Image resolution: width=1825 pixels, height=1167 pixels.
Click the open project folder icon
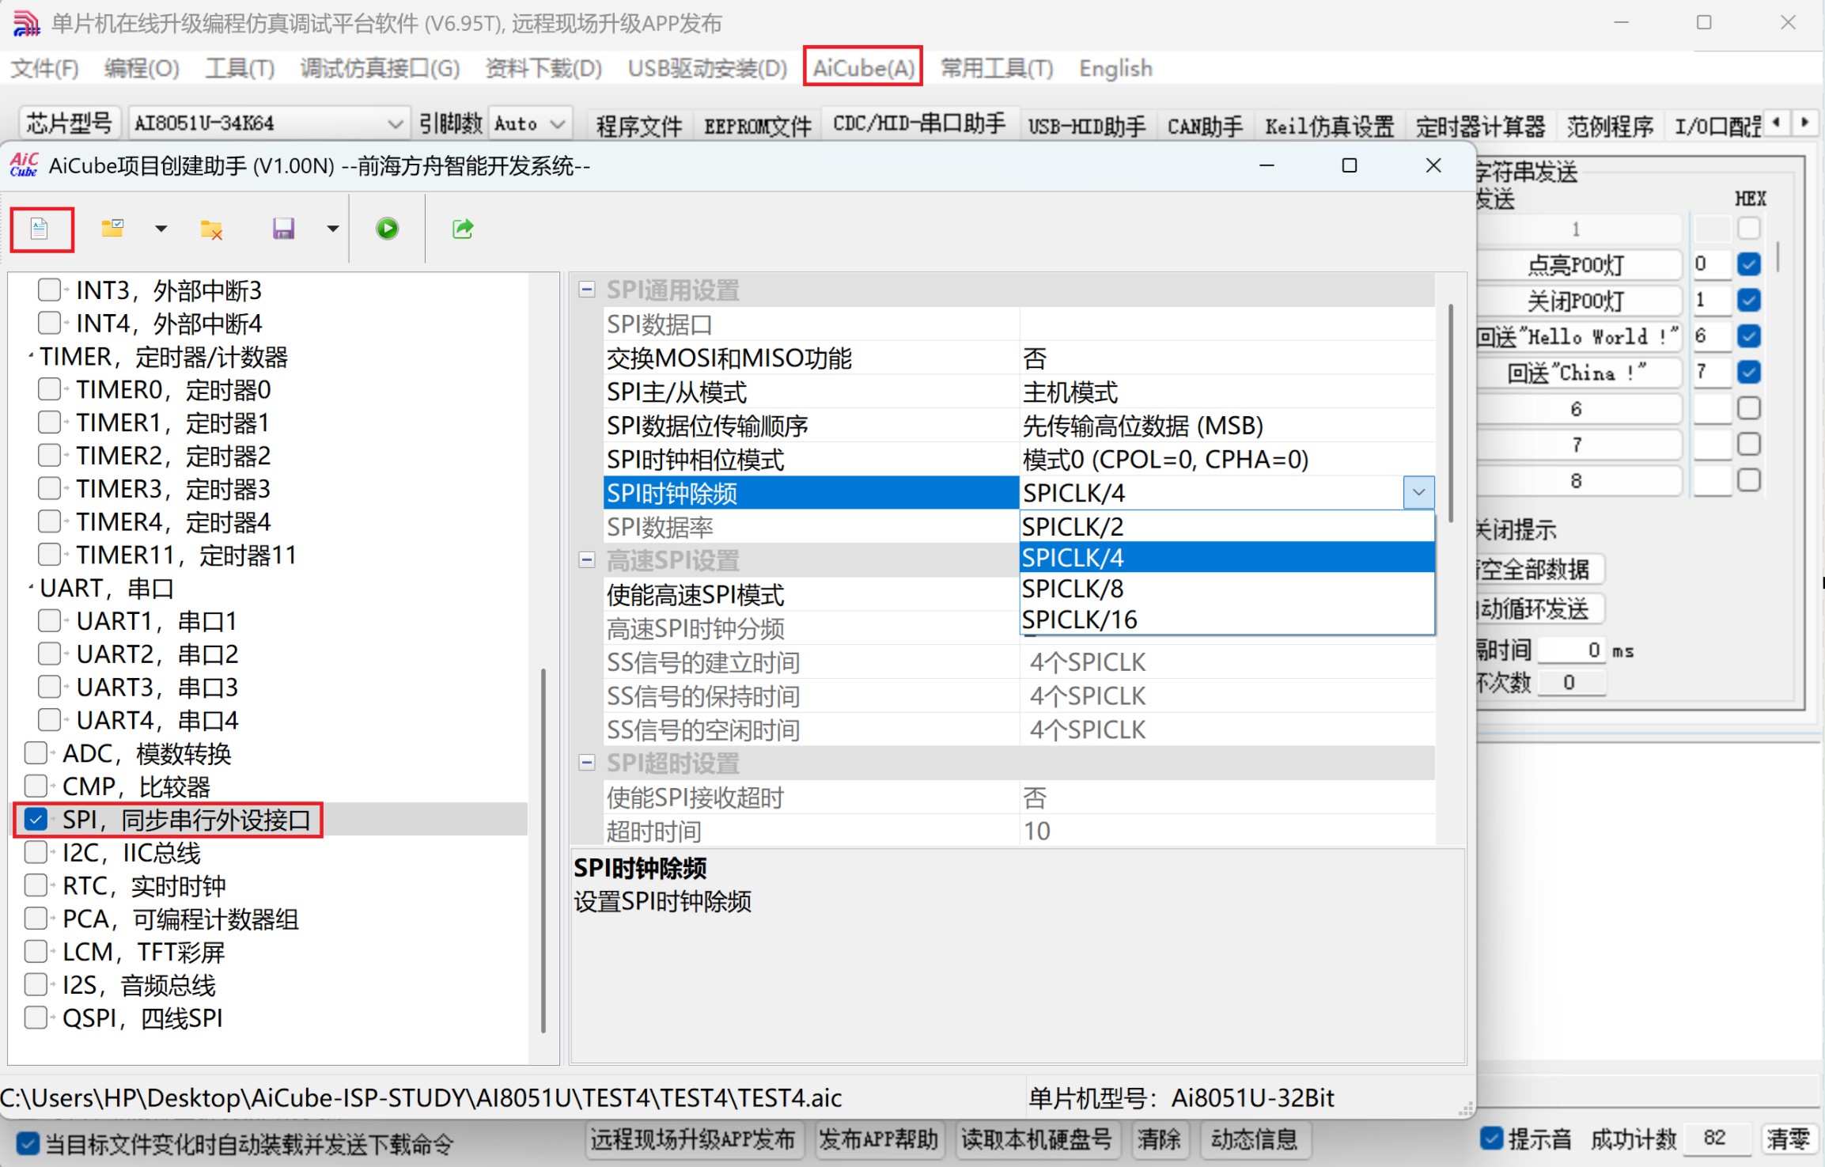[112, 229]
